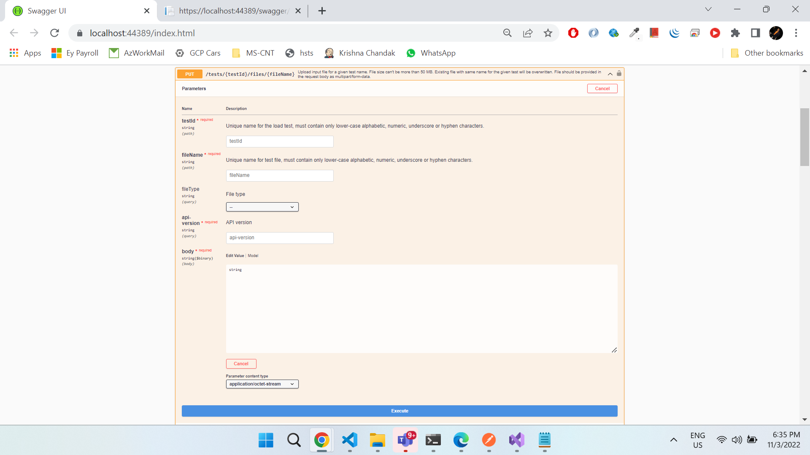Open the Chrome three-dot menu
This screenshot has height=455, width=810.
point(796,33)
